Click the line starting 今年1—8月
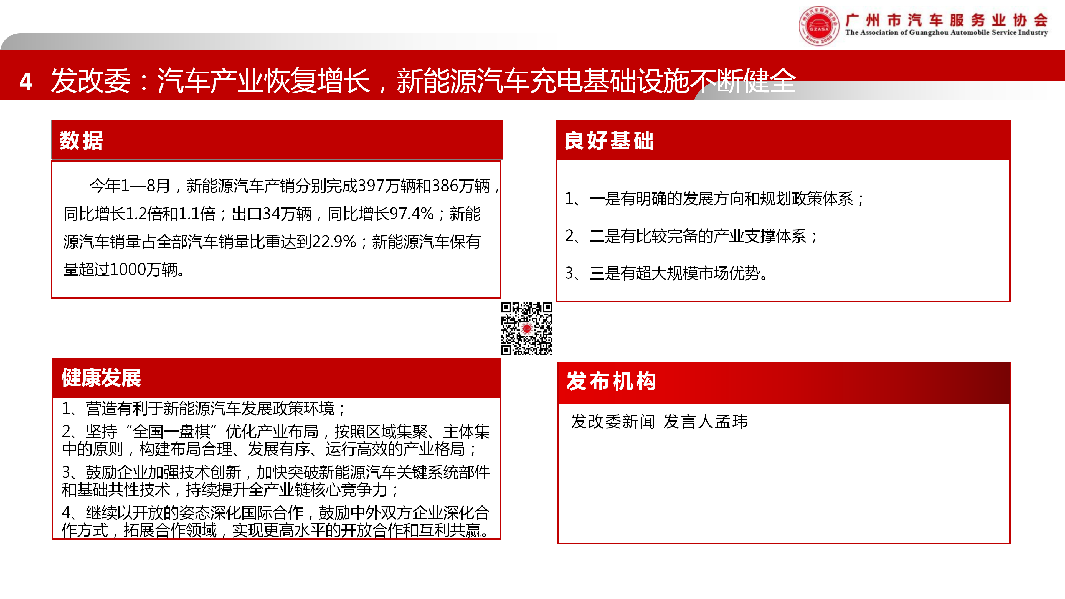Image resolution: width=1065 pixels, height=599 pixels. click(x=294, y=186)
